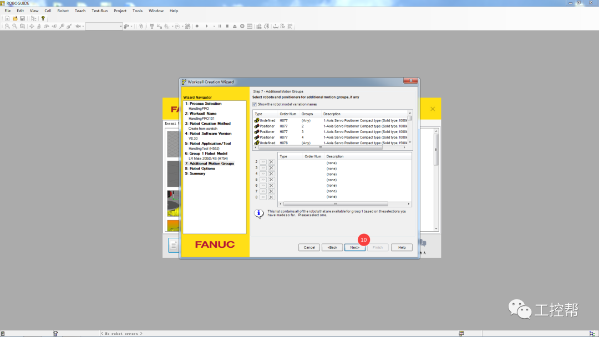Click the Cell Browser tree icon
599x337 pixels.
point(34,18)
